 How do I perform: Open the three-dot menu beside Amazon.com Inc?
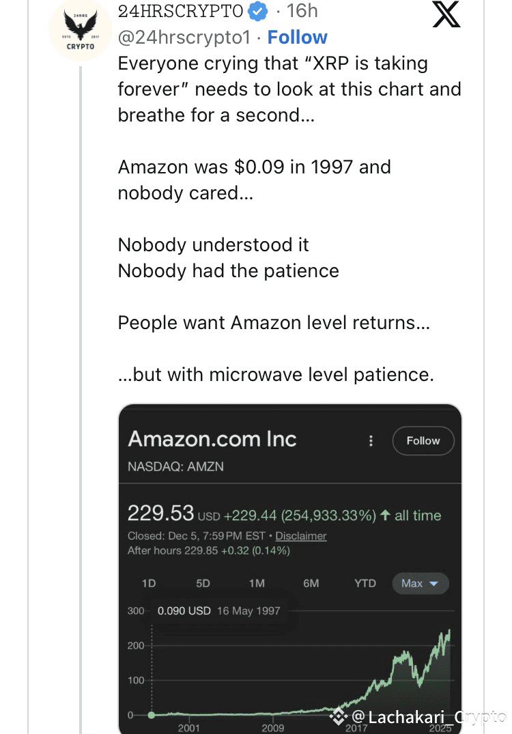click(371, 441)
